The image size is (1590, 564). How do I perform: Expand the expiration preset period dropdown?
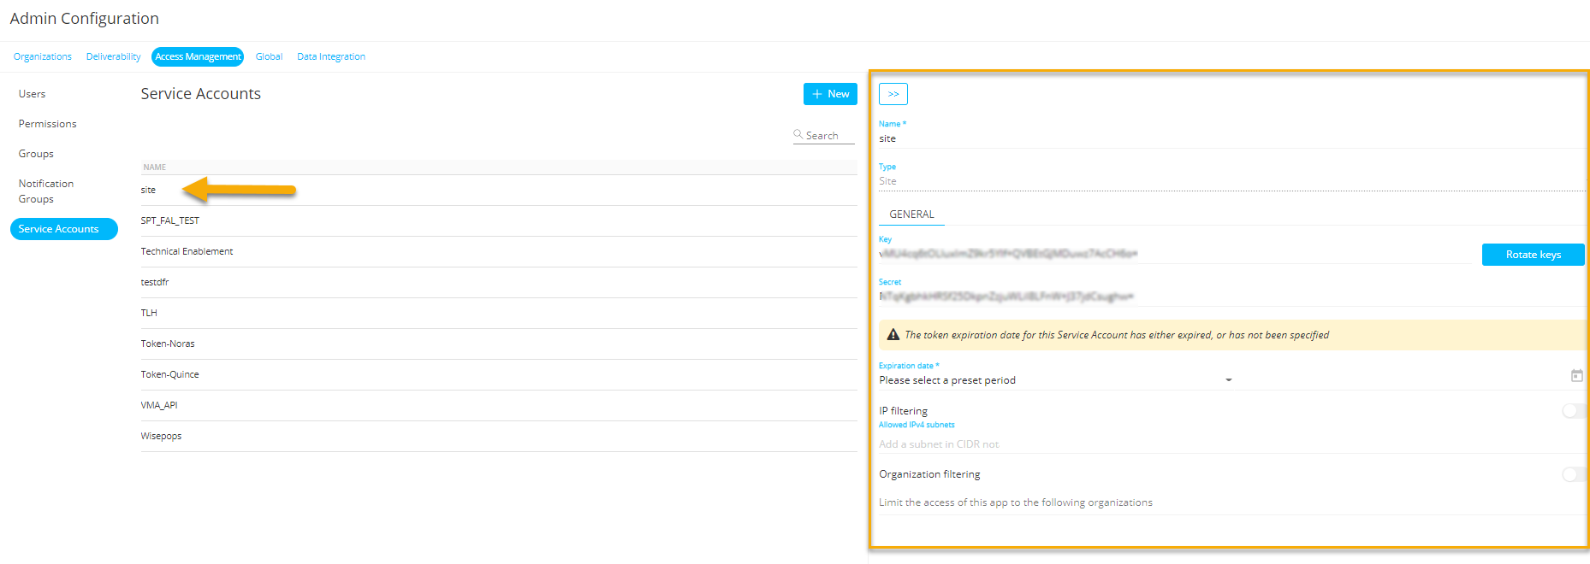pos(1228,380)
